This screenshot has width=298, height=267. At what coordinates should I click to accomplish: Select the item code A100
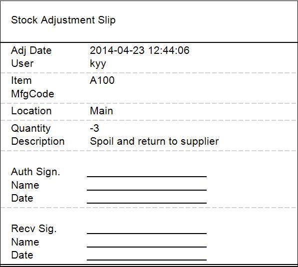pos(102,80)
